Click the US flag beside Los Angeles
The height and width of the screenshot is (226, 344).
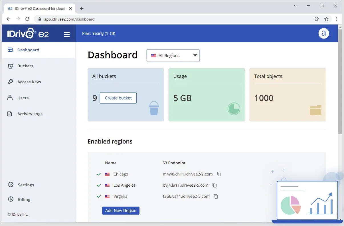click(x=107, y=185)
